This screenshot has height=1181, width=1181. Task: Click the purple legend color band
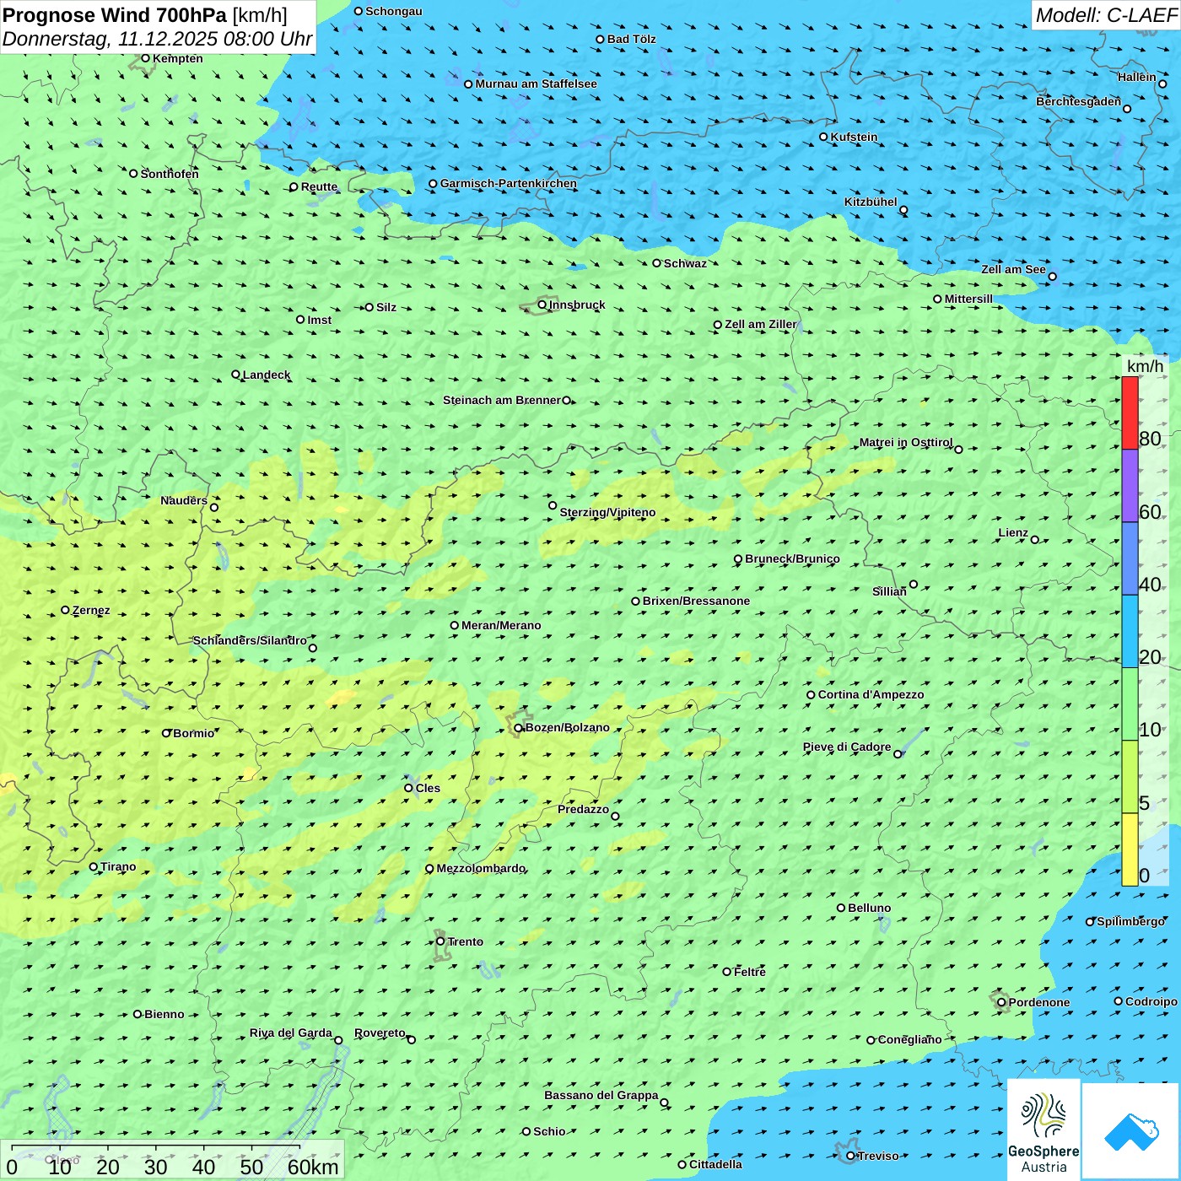pyautogui.click(x=1130, y=486)
